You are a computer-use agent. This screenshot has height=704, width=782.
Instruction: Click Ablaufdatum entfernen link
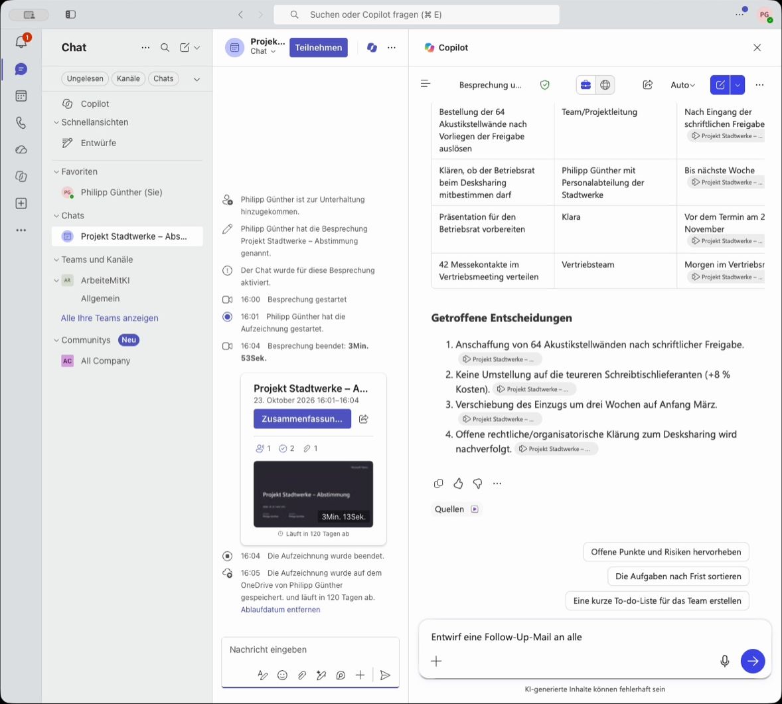click(x=280, y=610)
